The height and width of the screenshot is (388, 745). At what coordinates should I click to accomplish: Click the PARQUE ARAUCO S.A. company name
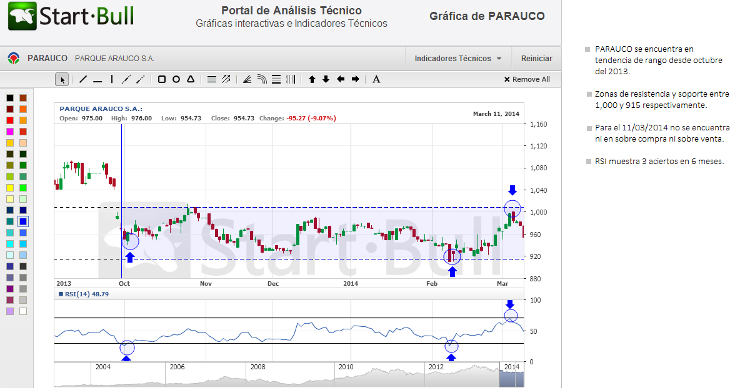(x=114, y=59)
